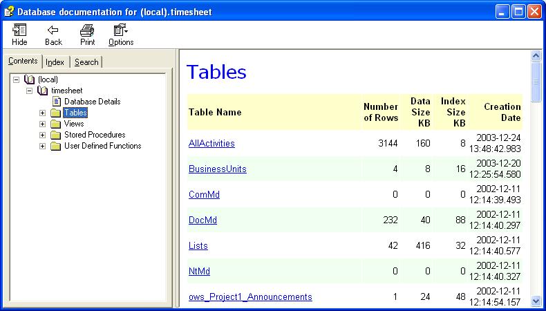Switch to the Search tab
546x311 pixels.
tap(86, 62)
